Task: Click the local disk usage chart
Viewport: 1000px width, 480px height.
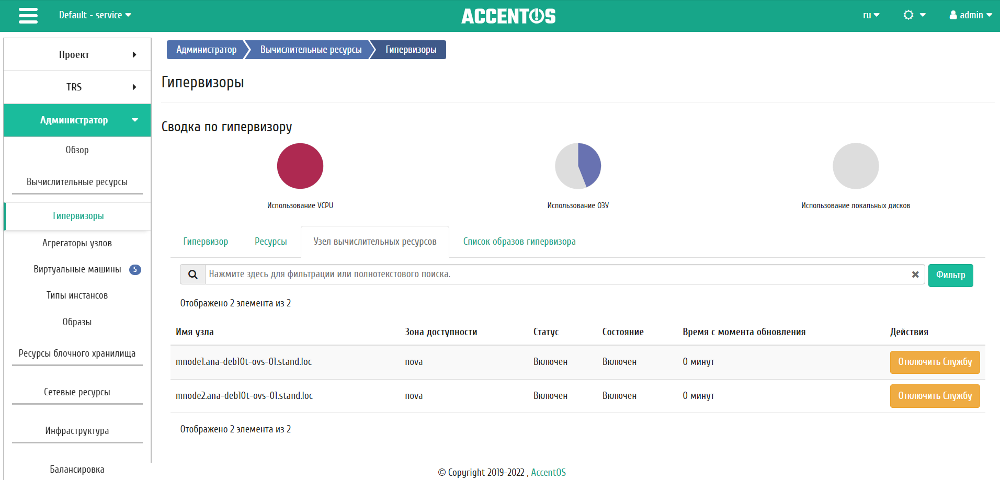Action: pos(856,166)
